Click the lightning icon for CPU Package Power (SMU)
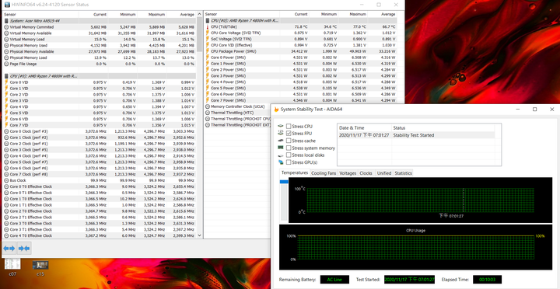560x289 pixels. 208,51
